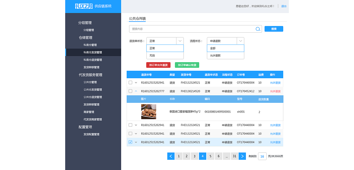Click the ellipsis pagination button
Image resolution: width=354 pixels, height=170 pixels.
(x=227, y=156)
